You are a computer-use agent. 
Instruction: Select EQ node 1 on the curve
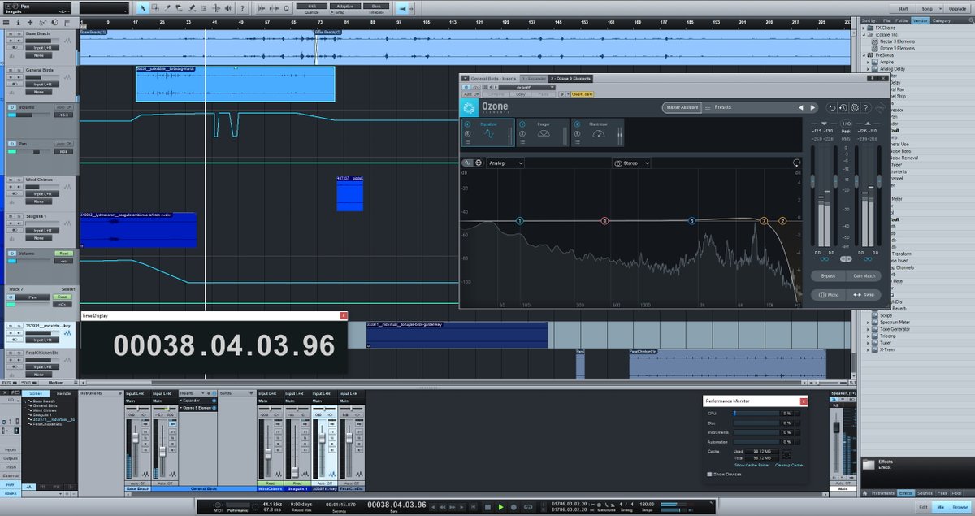click(520, 221)
